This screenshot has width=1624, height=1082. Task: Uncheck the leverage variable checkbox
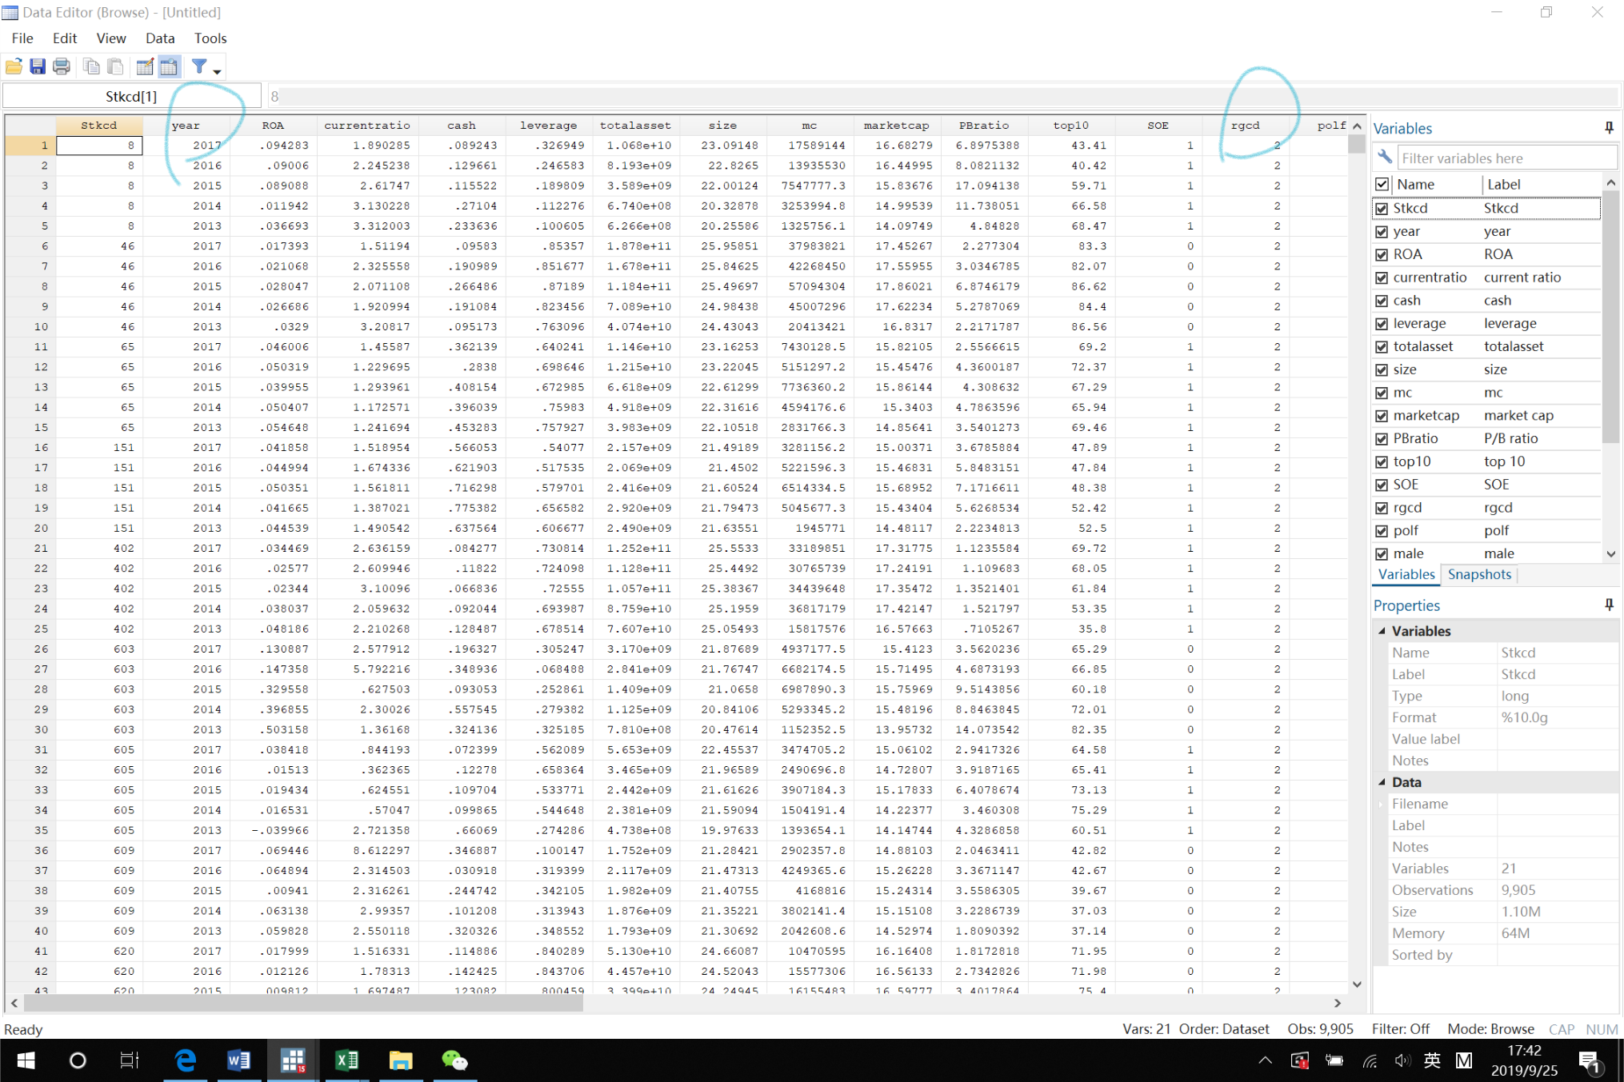pos(1382,324)
